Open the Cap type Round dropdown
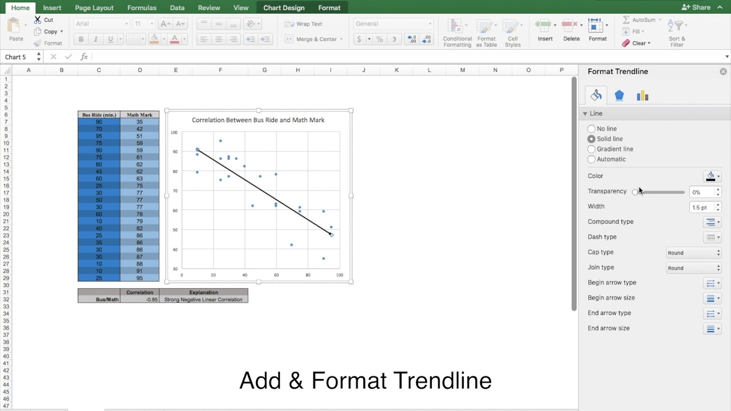The height and width of the screenshot is (411, 731). 693,252
